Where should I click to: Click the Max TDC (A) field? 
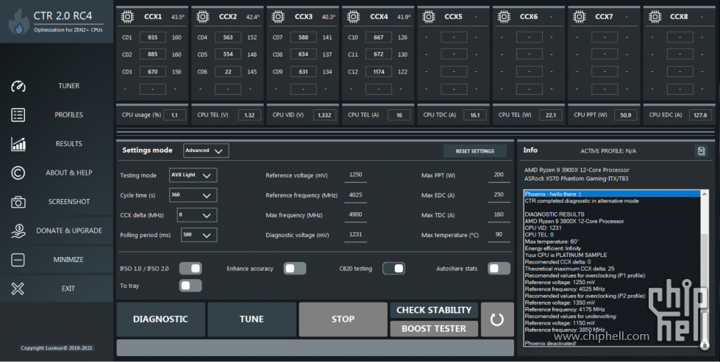[499, 215]
